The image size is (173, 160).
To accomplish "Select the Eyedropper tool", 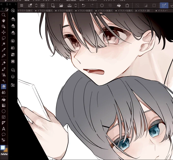I will tap(4, 50).
